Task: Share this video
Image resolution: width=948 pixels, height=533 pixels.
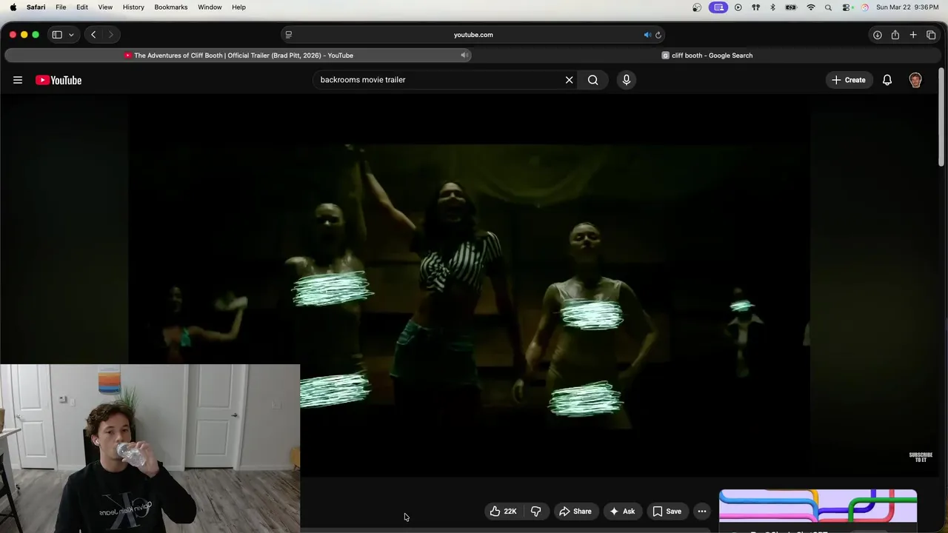Action: pyautogui.click(x=575, y=512)
